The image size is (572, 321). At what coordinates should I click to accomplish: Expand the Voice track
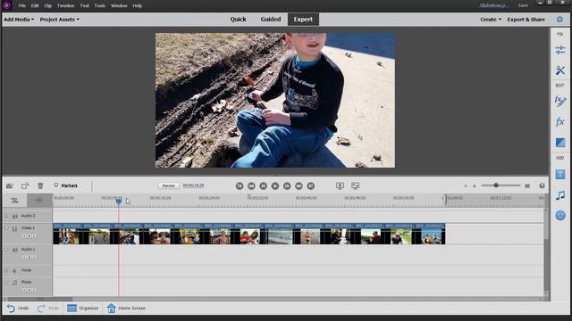coord(6,270)
